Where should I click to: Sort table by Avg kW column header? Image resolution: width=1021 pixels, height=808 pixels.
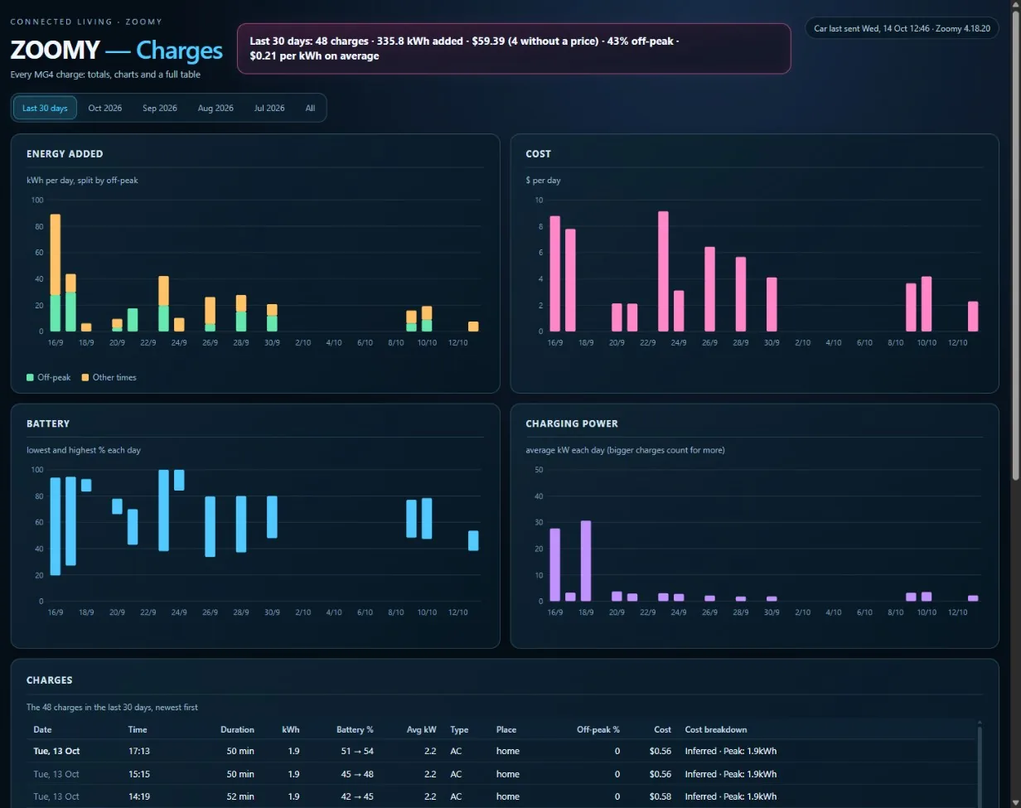(x=422, y=729)
